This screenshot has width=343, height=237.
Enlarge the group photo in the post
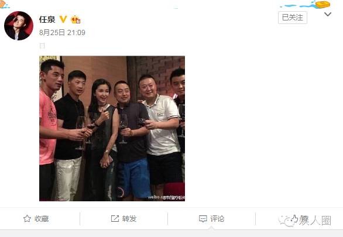tap(112, 129)
